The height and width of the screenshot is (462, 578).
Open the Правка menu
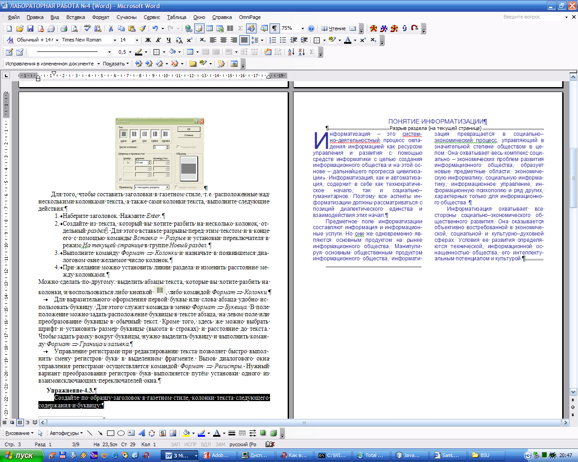coord(35,17)
